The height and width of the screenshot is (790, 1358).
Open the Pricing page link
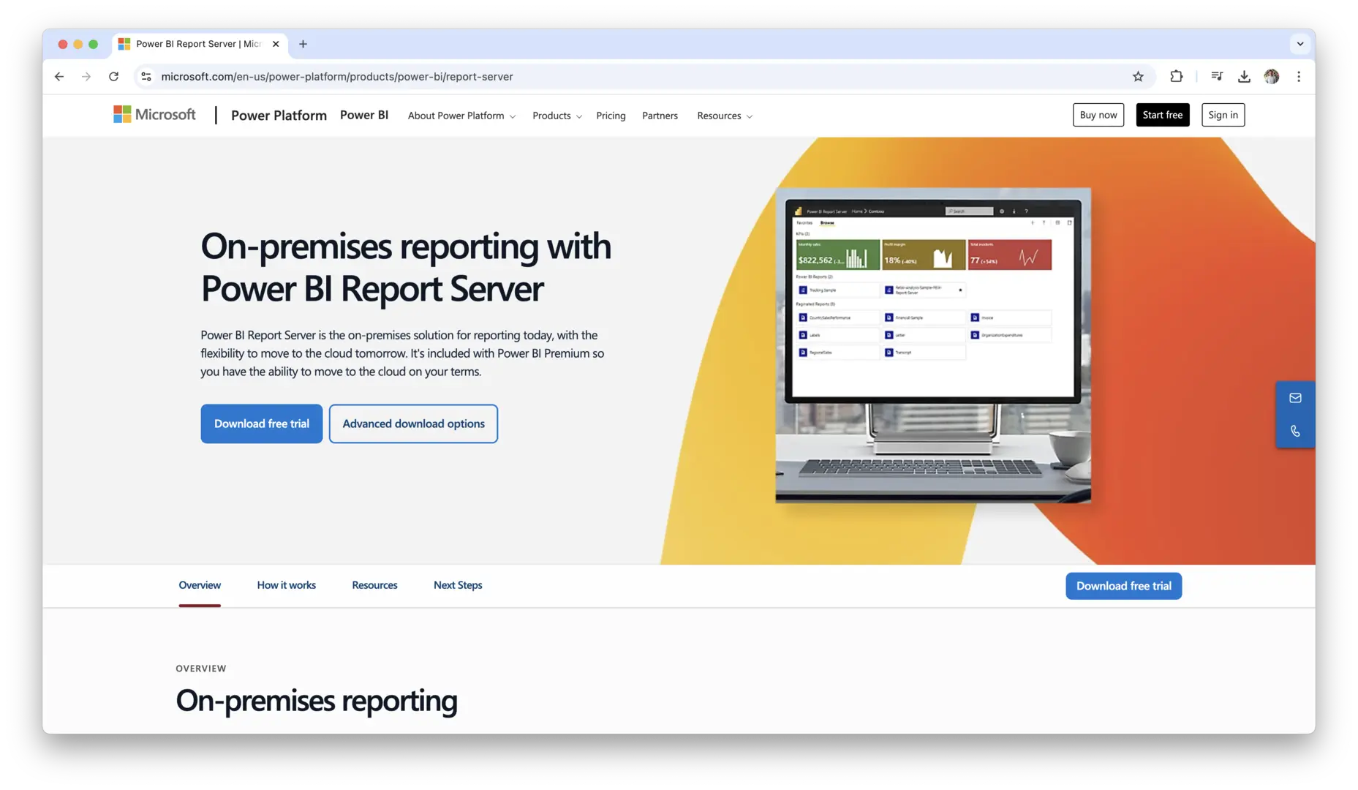click(x=611, y=116)
